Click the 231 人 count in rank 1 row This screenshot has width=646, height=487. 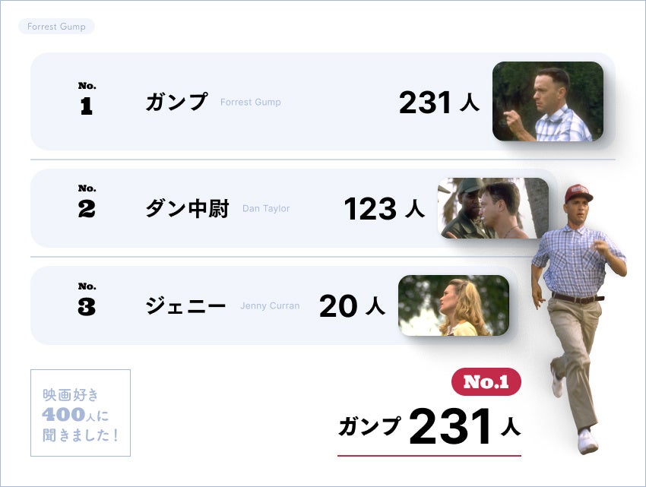(439, 103)
